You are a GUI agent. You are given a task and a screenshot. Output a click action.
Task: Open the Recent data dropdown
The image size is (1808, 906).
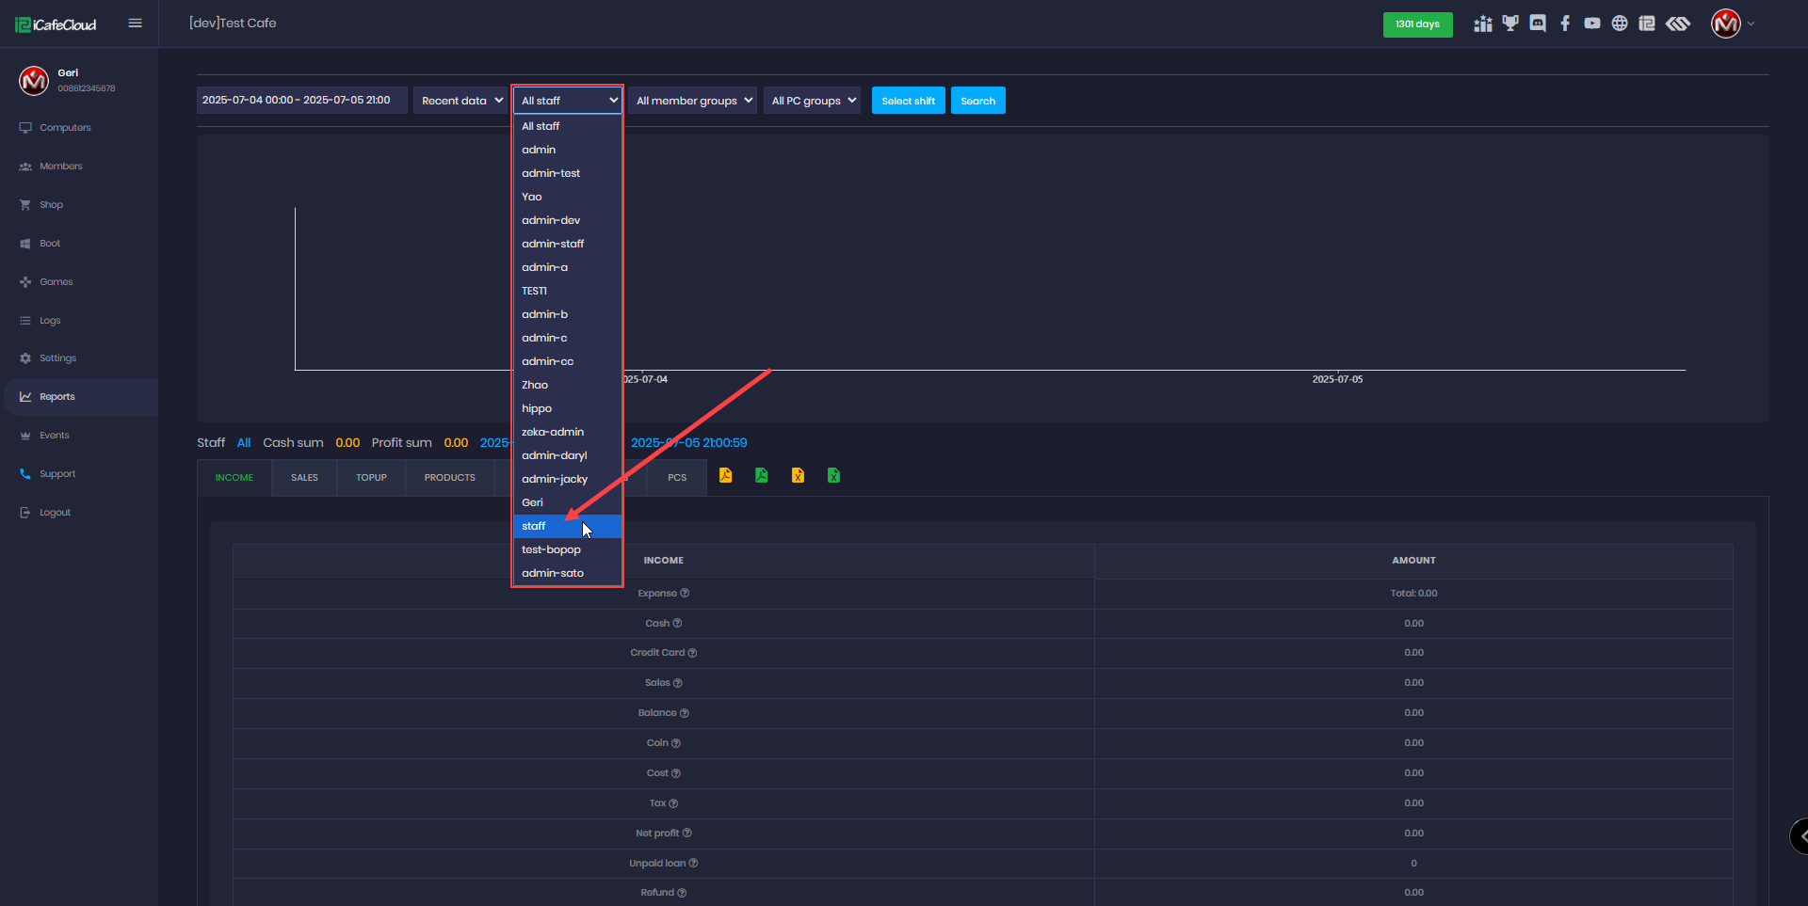[461, 101]
